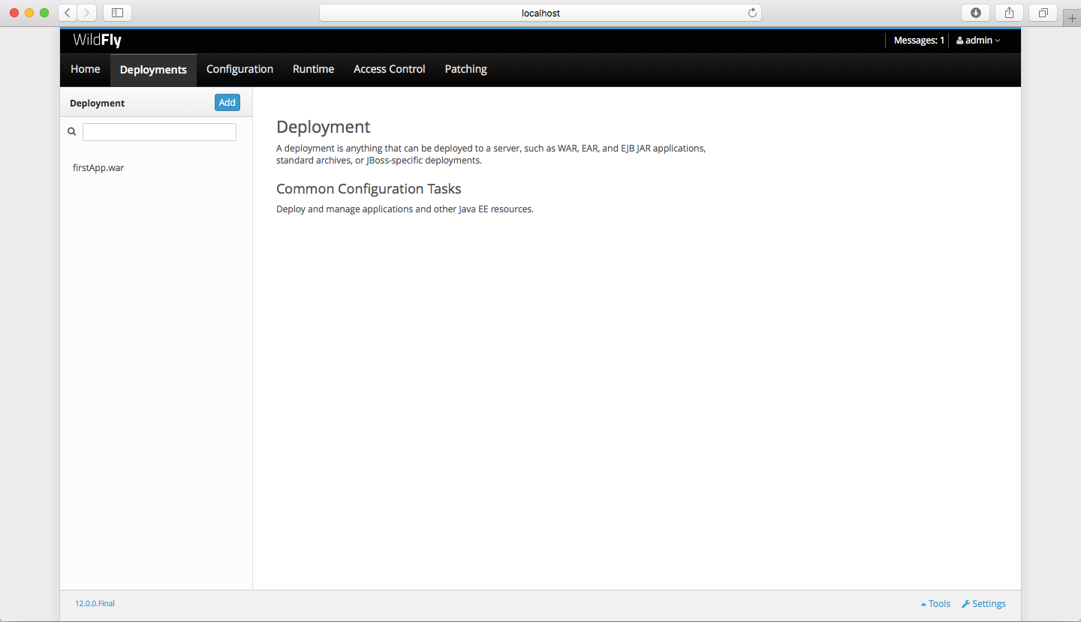Image resolution: width=1081 pixels, height=622 pixels.
Task: Open the admin user dropdown
Action: click(978, 41)
